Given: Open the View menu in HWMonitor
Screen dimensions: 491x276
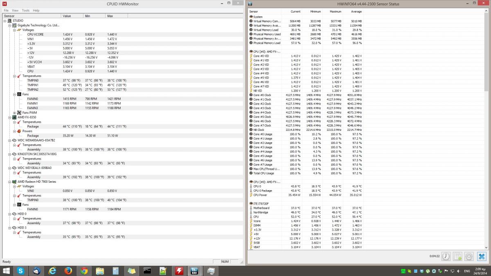Looking at the screenshot, I should 15,10.
